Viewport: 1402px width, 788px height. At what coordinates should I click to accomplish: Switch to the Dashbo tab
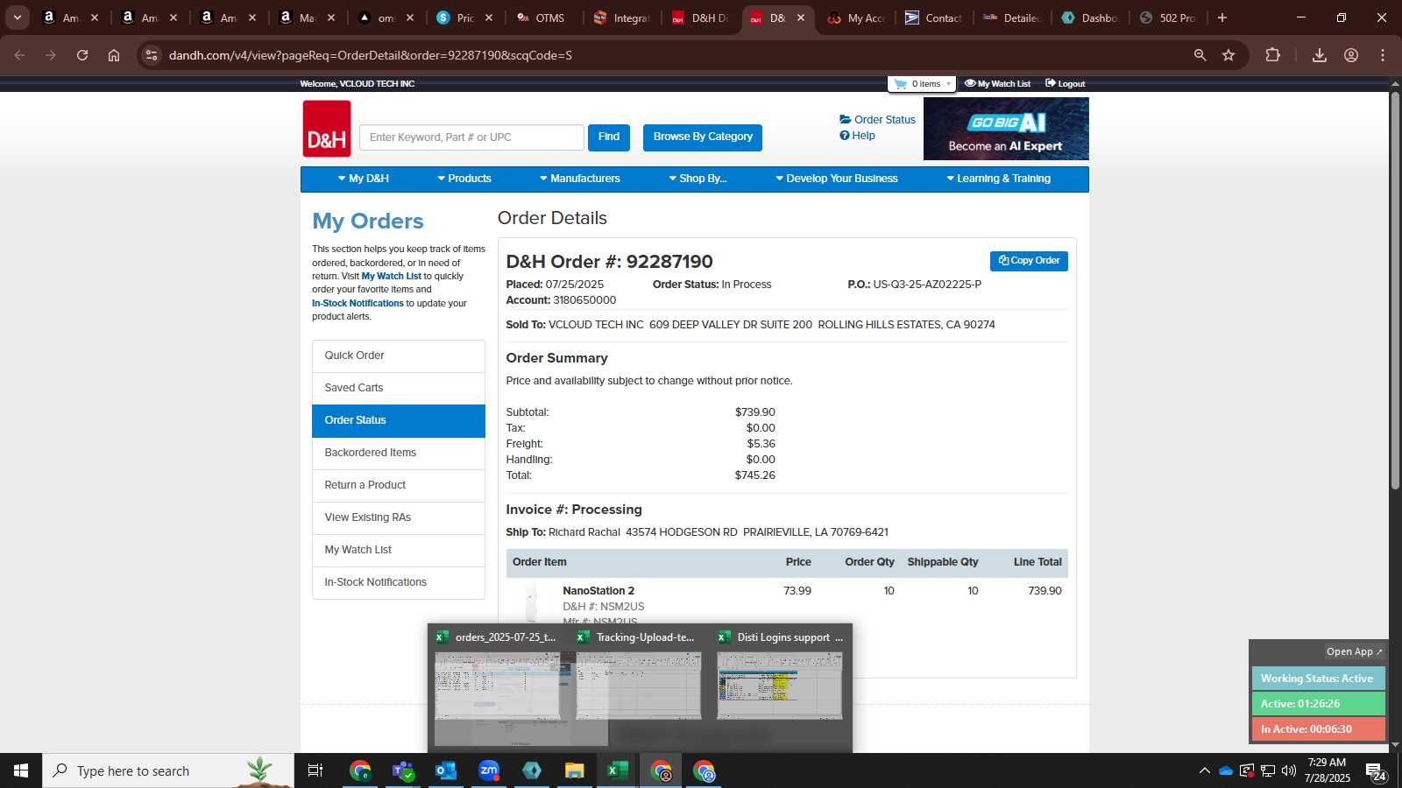pyautogui.click(x=1090, y=18)
